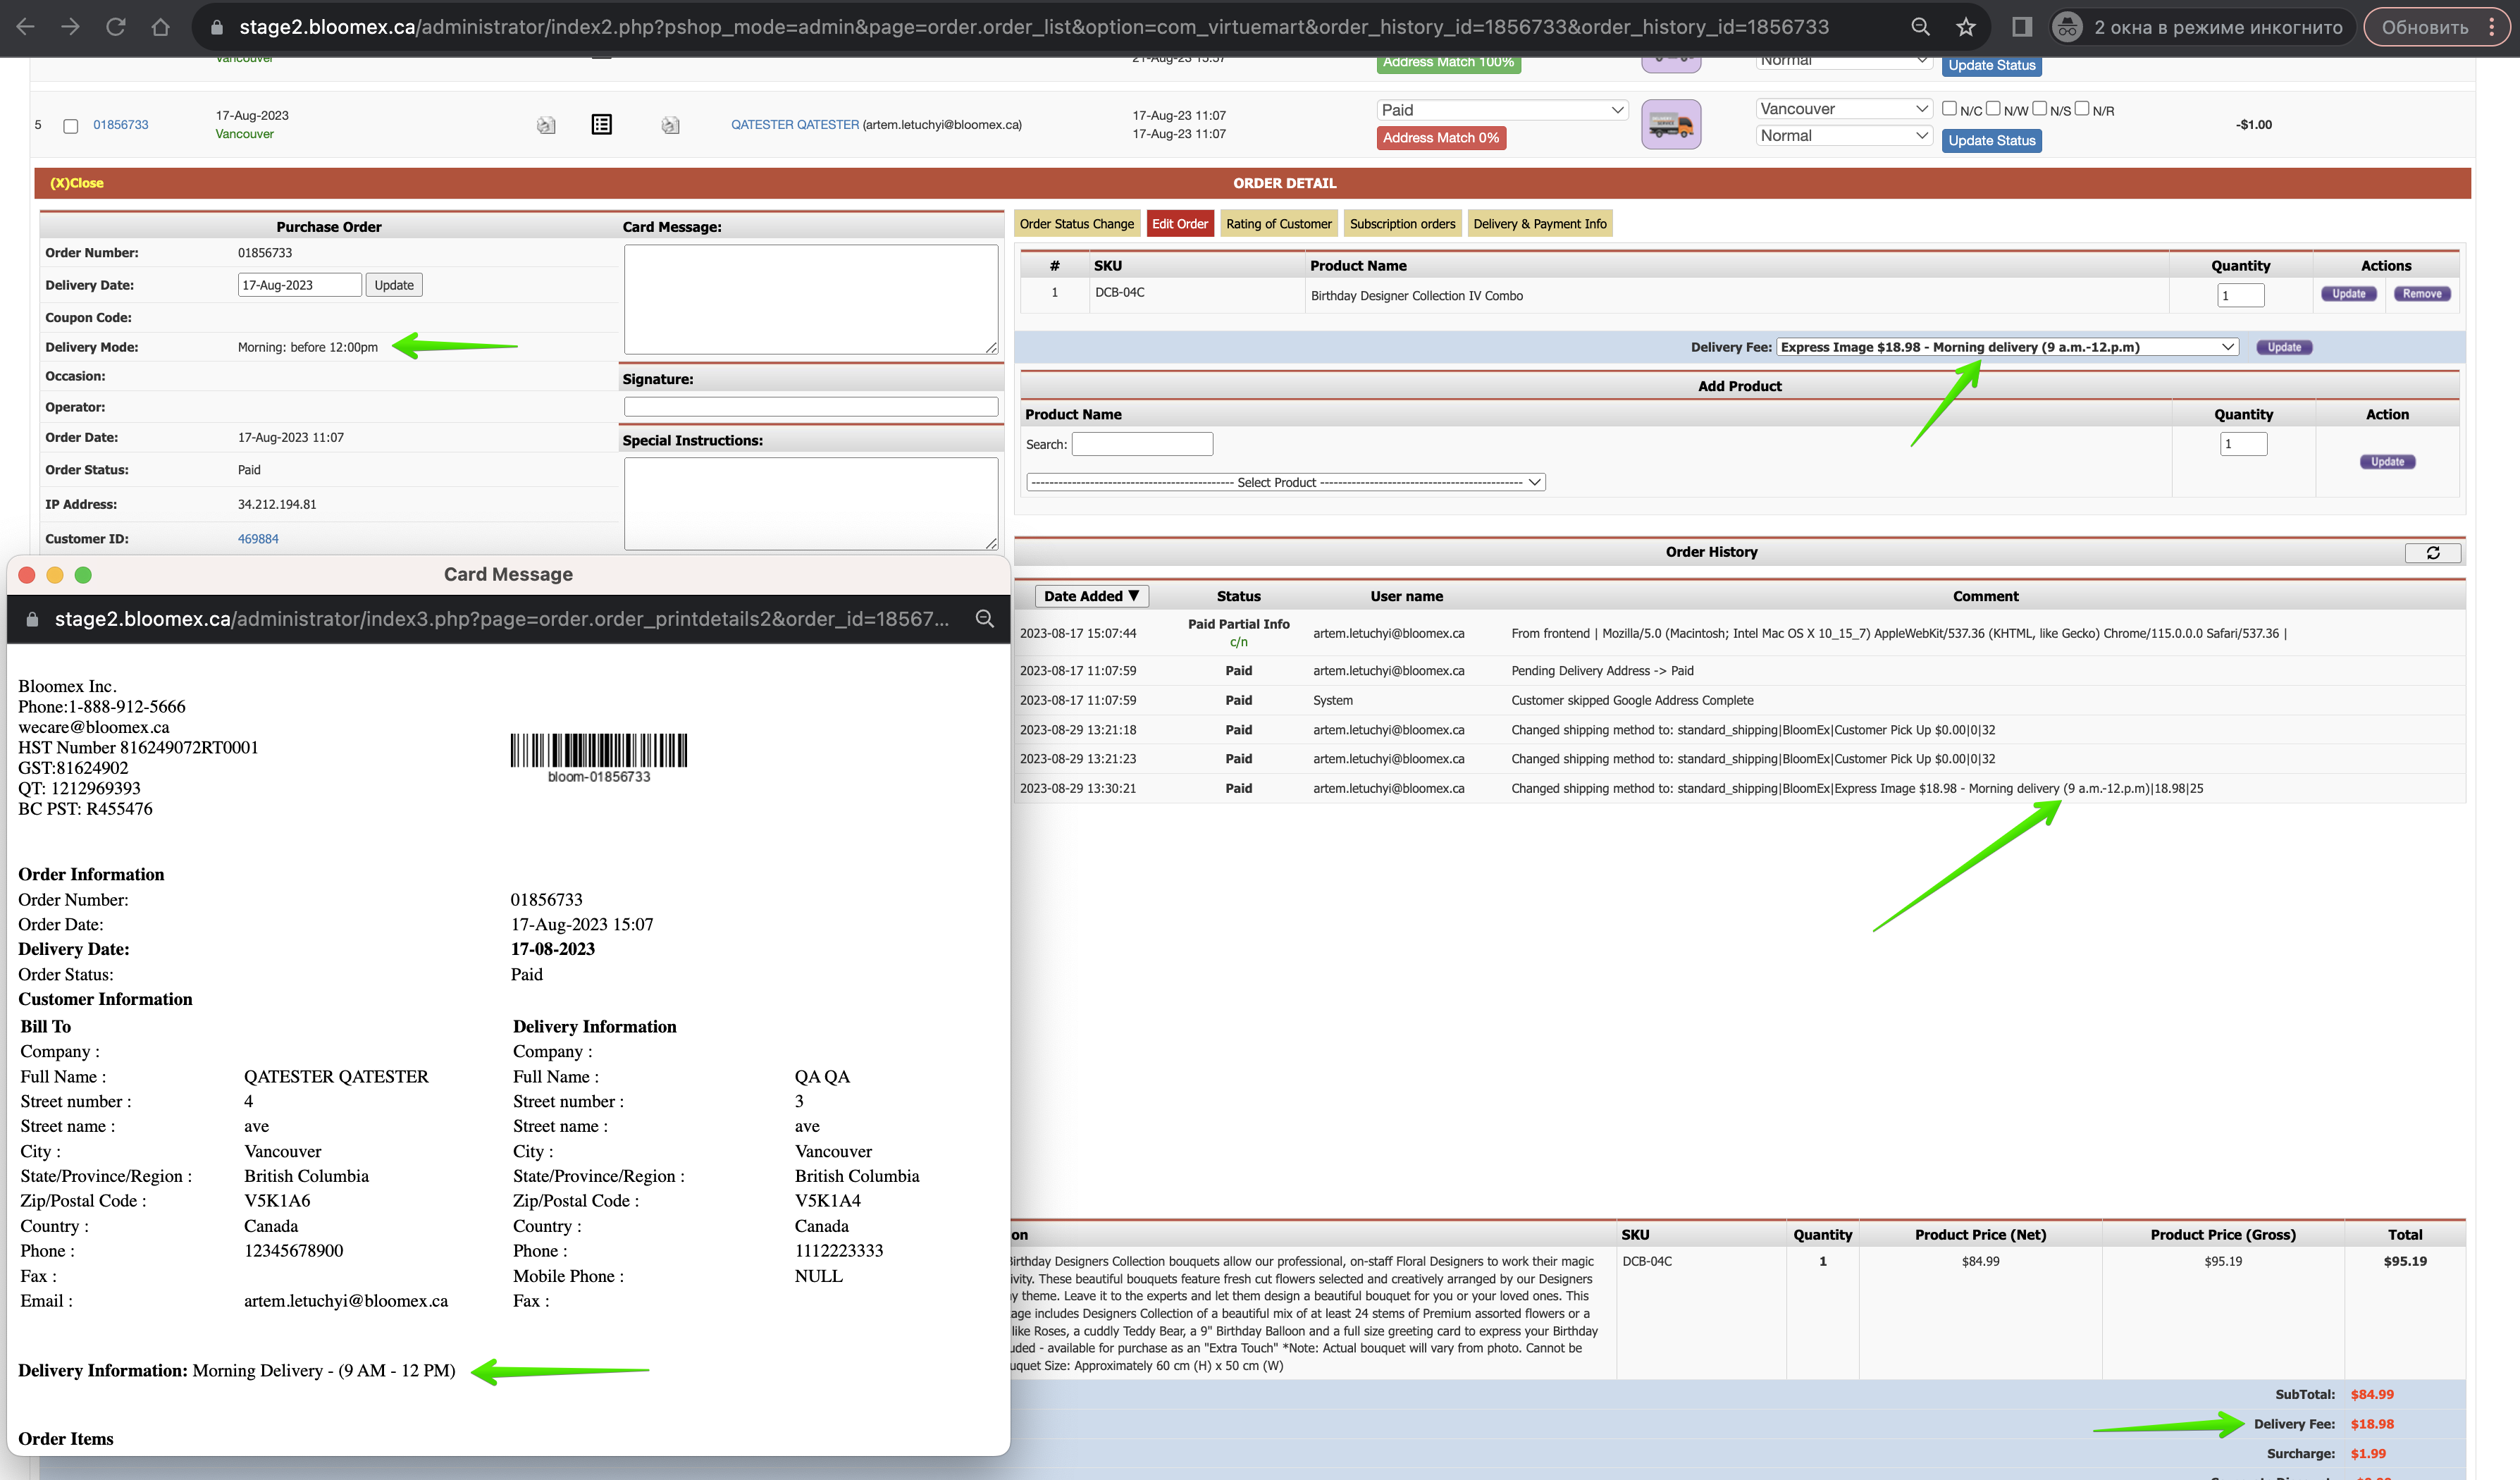Screen dimensions: 2520x1480
Task: Open the Vancouver warehouse dropdown
Action: tap(1843, 108)
